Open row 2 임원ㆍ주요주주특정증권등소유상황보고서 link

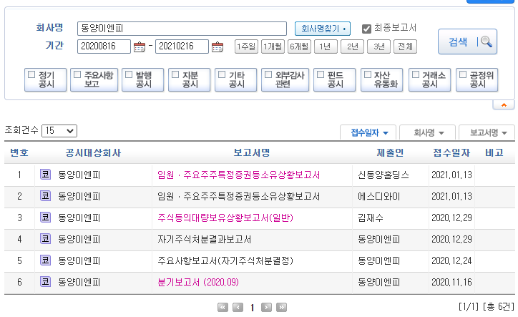[x=238, y=196]
